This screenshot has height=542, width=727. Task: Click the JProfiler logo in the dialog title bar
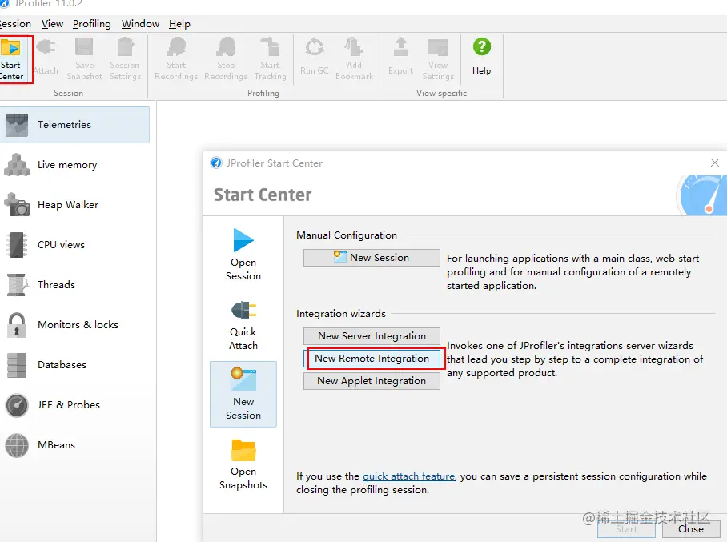coord(216,163)
